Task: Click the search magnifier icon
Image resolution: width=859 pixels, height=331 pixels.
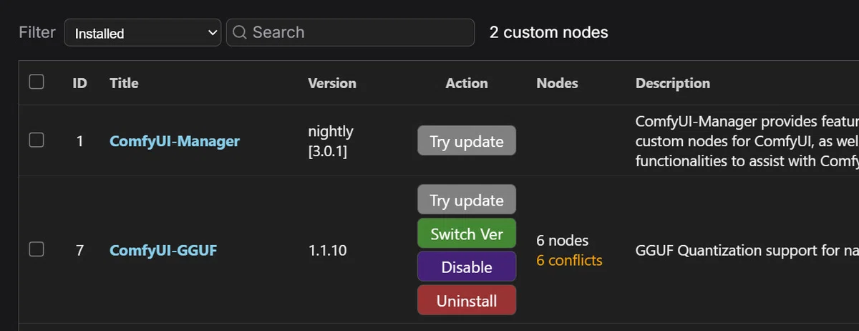Action: click(240, 32)
